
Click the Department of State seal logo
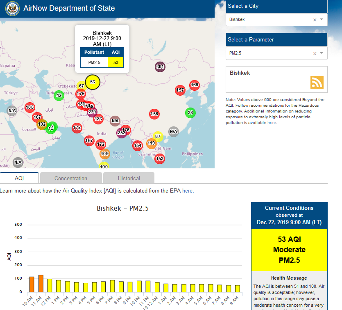pyautogui.click(x=13, y=8)
